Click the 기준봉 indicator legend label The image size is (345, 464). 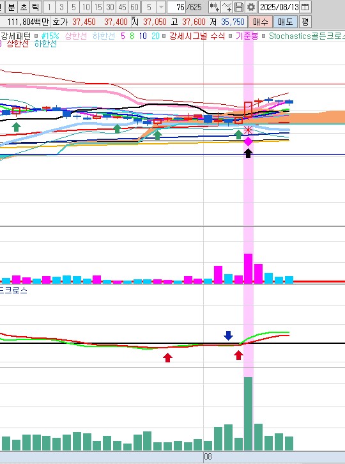tap(247, 36)
